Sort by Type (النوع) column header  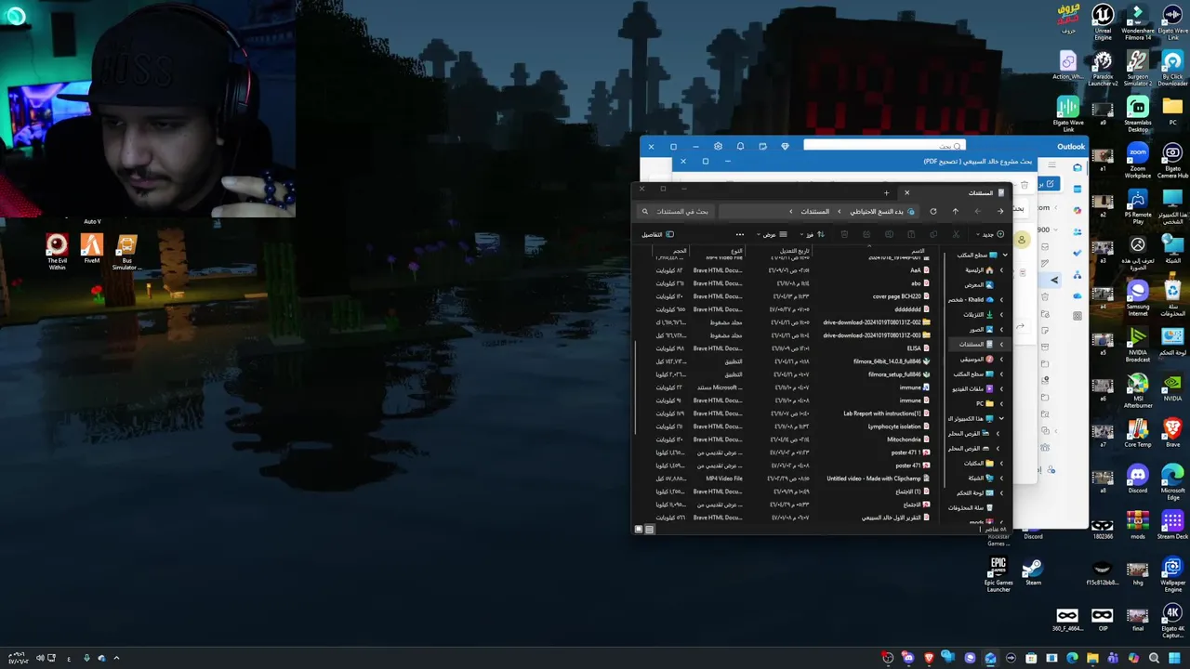coord(736,251)
